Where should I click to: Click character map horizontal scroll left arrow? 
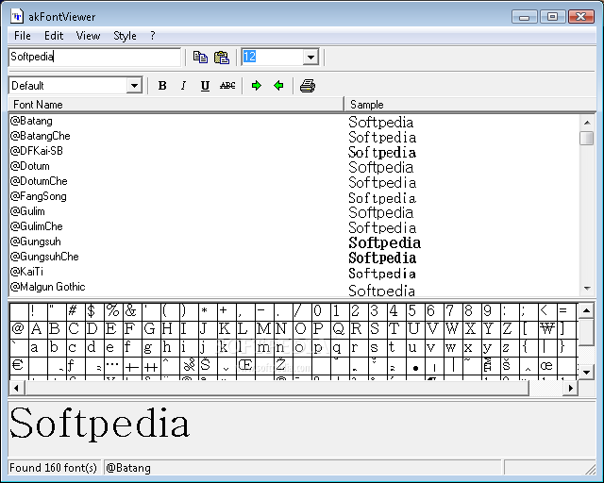(16, 388)
